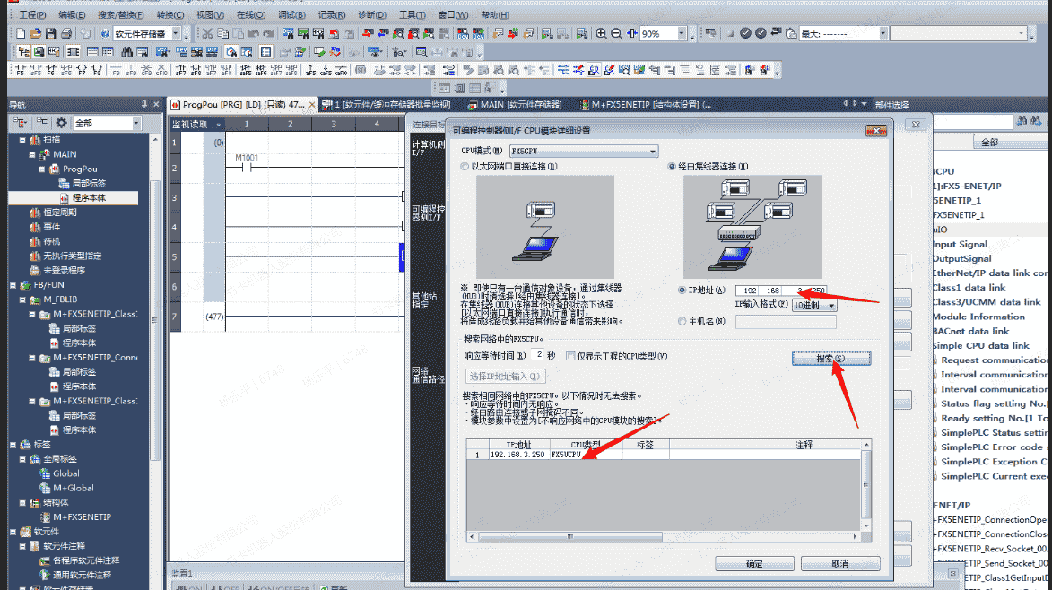Viewport: 1052px width, 590px height.
Task: Click the Zoom in magnifier icon
Action: coord(601,33)
